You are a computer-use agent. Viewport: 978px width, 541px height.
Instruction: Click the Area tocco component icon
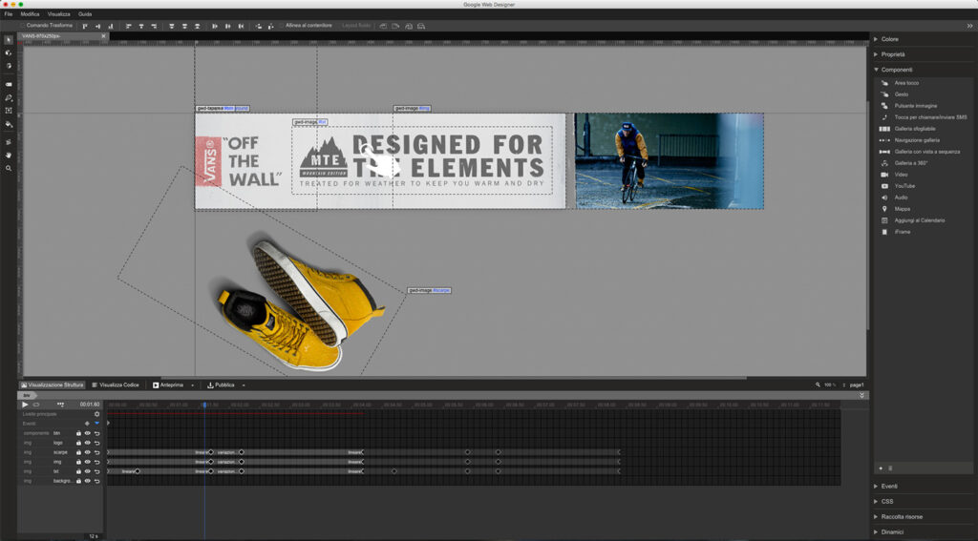coord(883,83)
